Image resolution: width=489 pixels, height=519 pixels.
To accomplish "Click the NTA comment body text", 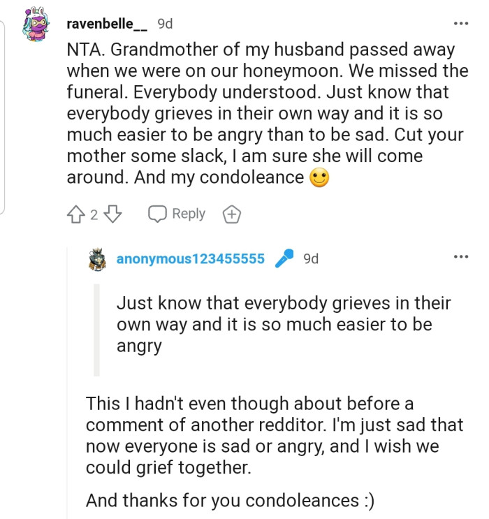I will pos(265,114).
